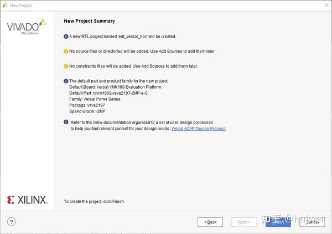Click the info icon beside the RTL project line
This screenshot has width=332, height=234.
[x=66, y=37]
